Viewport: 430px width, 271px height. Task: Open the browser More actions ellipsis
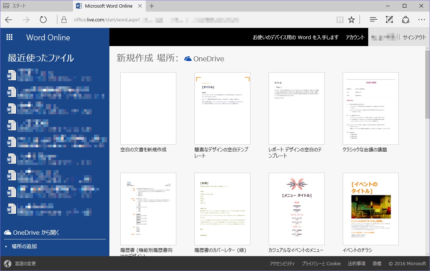click(x=422, y=20)
